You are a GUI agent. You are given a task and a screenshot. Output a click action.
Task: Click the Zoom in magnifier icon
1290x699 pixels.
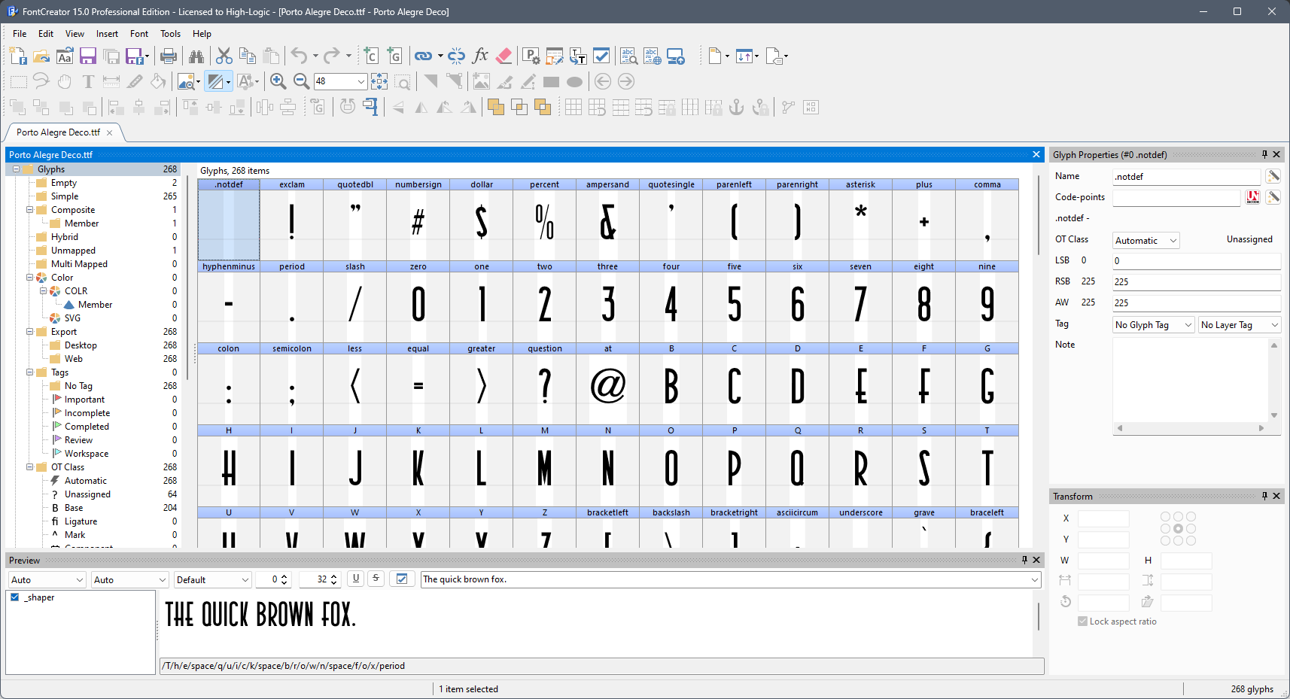tap(278, 81)
